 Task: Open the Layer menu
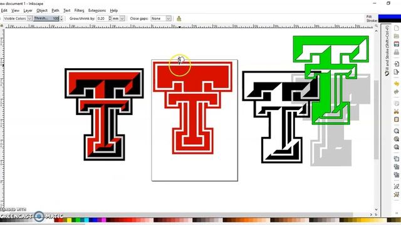(x=28, y=11)
